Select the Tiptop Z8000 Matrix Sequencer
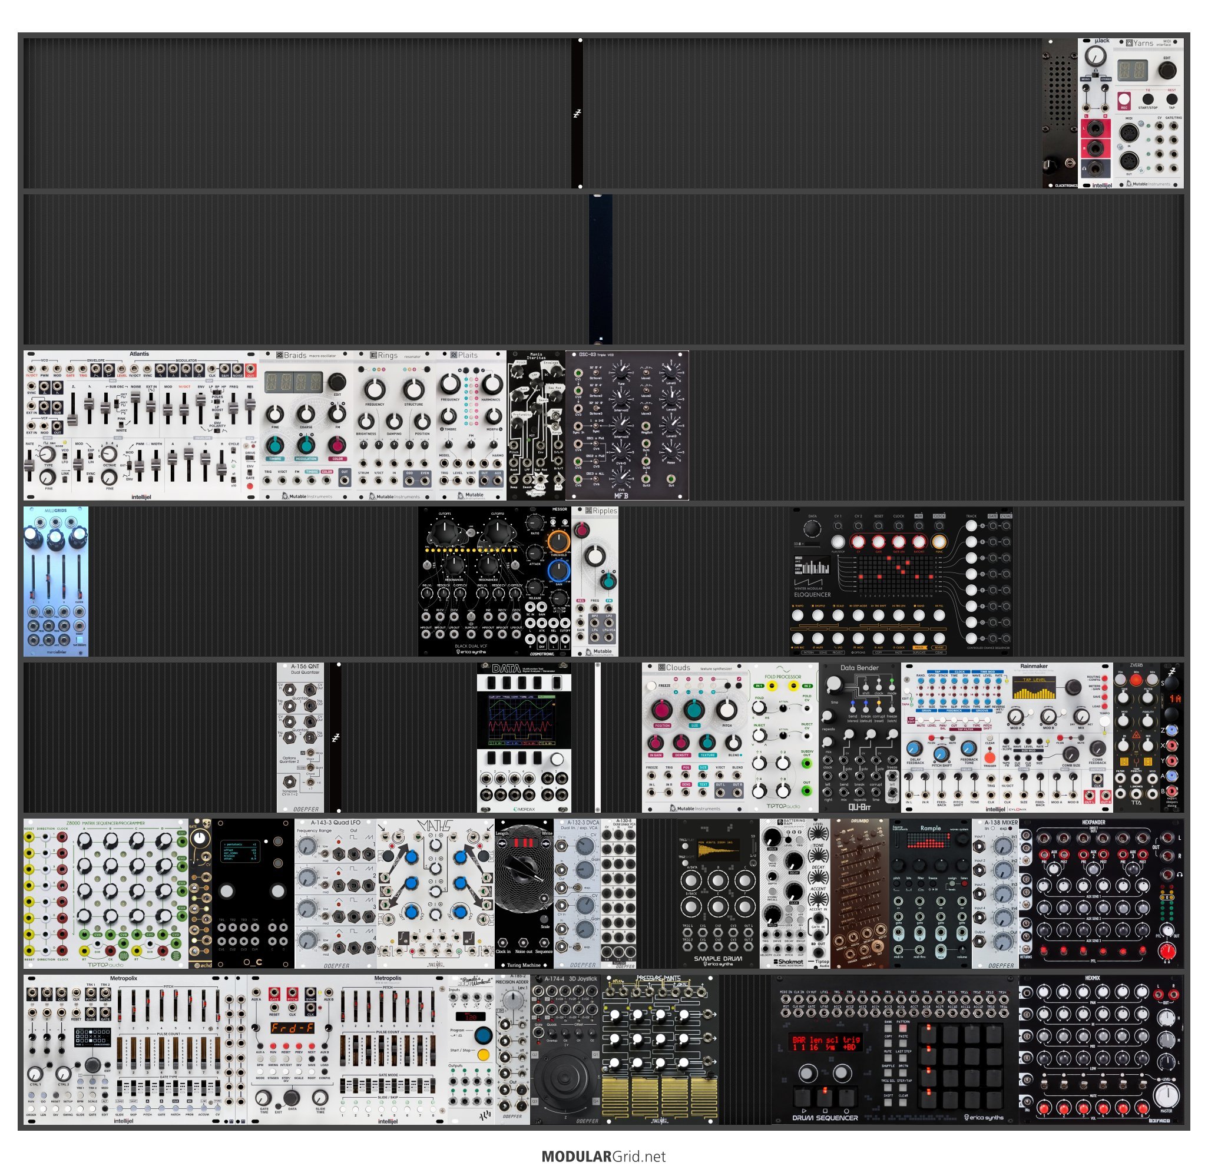The width and height of the screenshot is (1208, 1169). 106,893
